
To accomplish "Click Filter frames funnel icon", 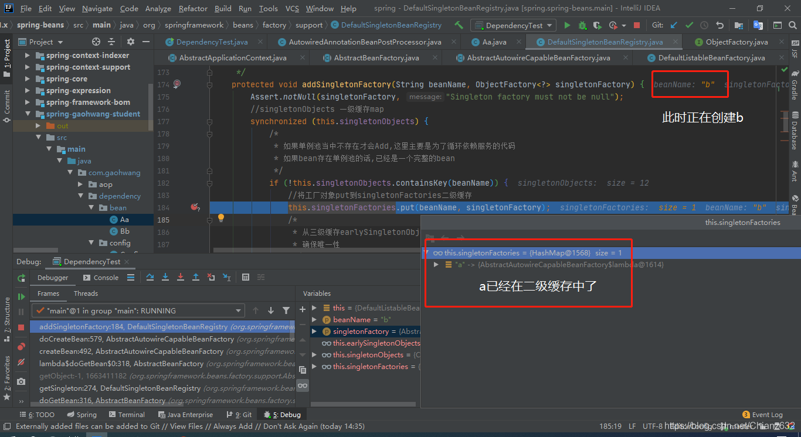I will [x=286, y=310].
